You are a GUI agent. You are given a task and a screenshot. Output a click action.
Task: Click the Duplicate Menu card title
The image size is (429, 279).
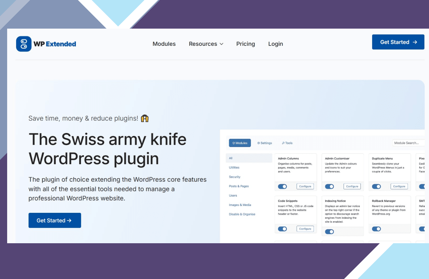coord(383,158)
